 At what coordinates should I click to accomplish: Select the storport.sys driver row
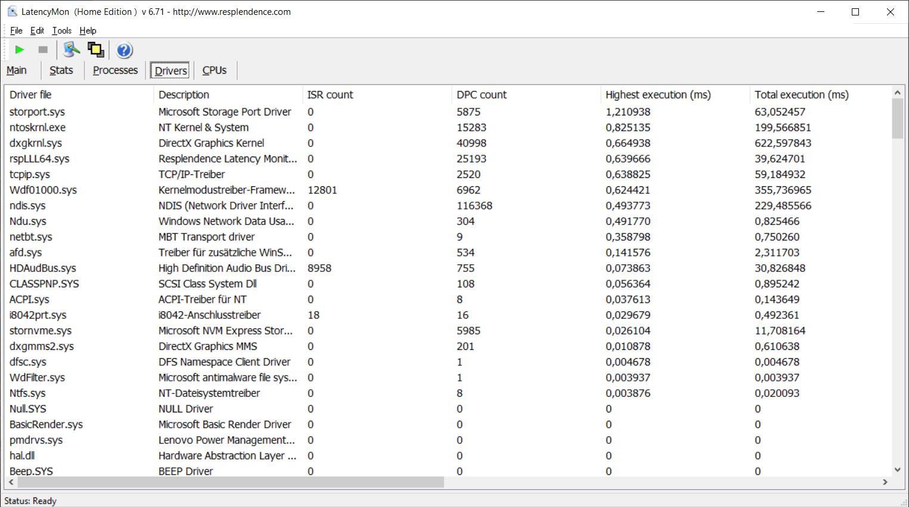tap(447, 112)
